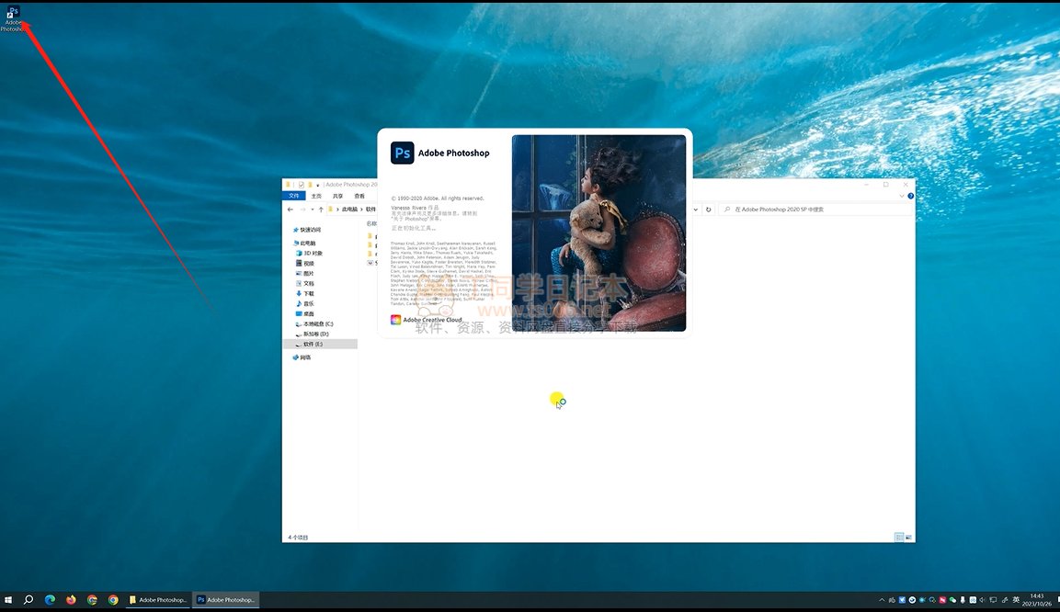Open the 文件 menu in Explorer
The height and width of the screenshot is (612, 1060).
coord(294,196)
